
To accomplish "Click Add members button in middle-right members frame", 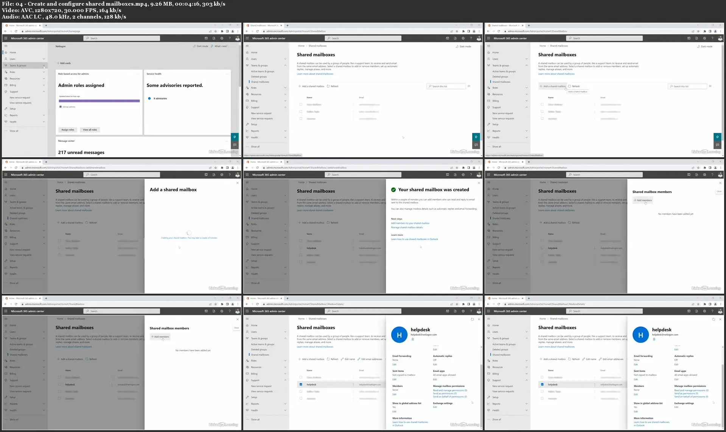I will tap(643, 200).
